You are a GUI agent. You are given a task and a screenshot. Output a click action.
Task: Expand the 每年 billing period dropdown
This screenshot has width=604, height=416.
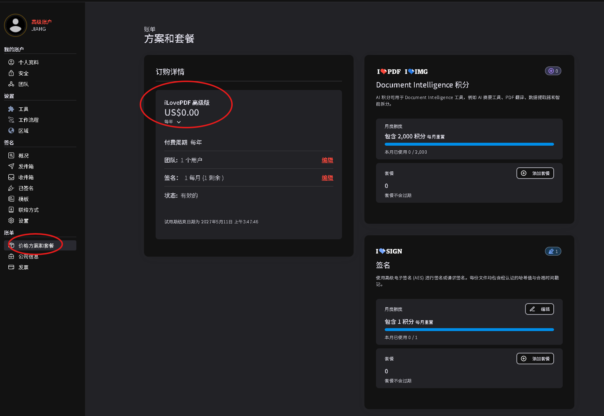[173, 122]
